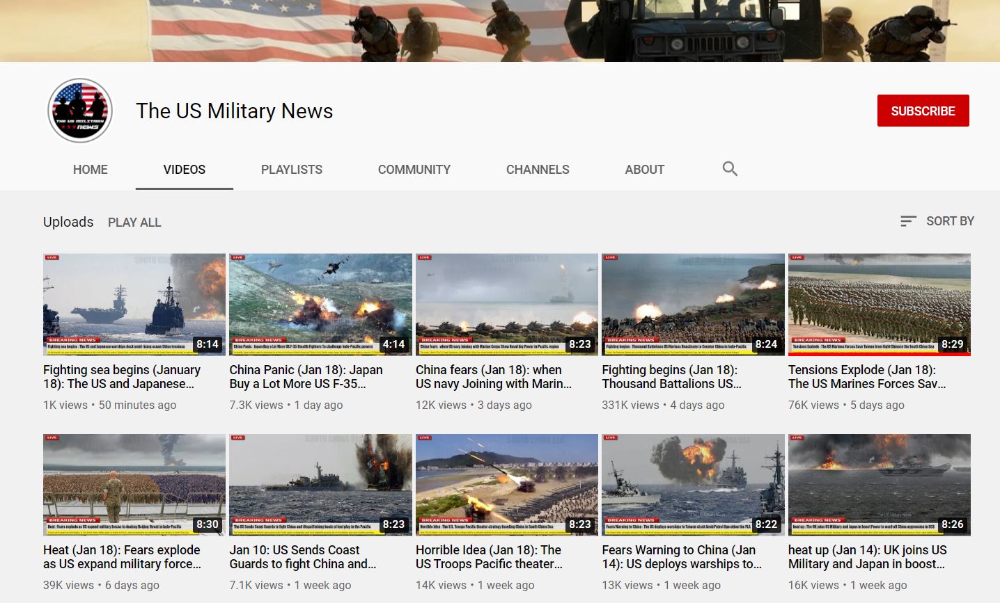Click 16K views 1 week ago text

[x=847, y=585]
